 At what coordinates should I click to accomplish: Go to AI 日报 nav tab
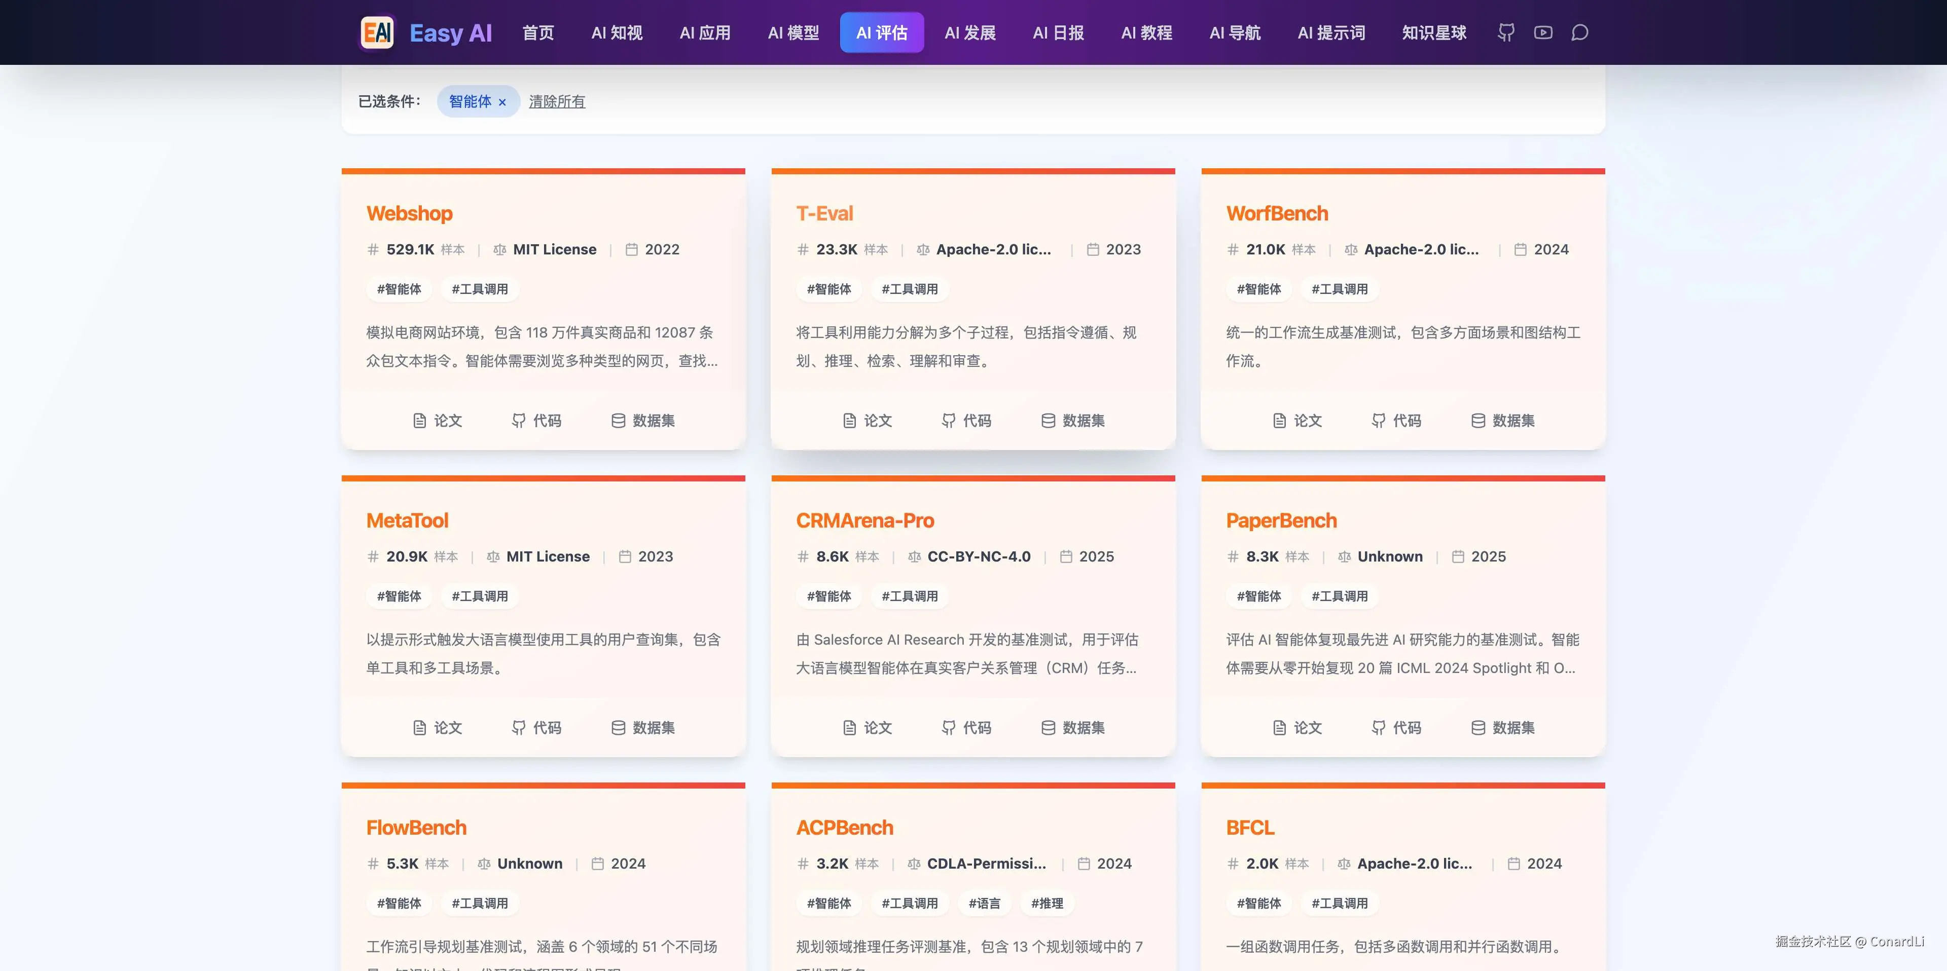(x=1058, y=32)
